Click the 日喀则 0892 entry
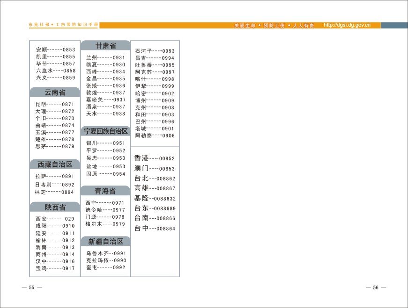Image resolution: width=408 pixels, height=308 pixels. (55, 185)
